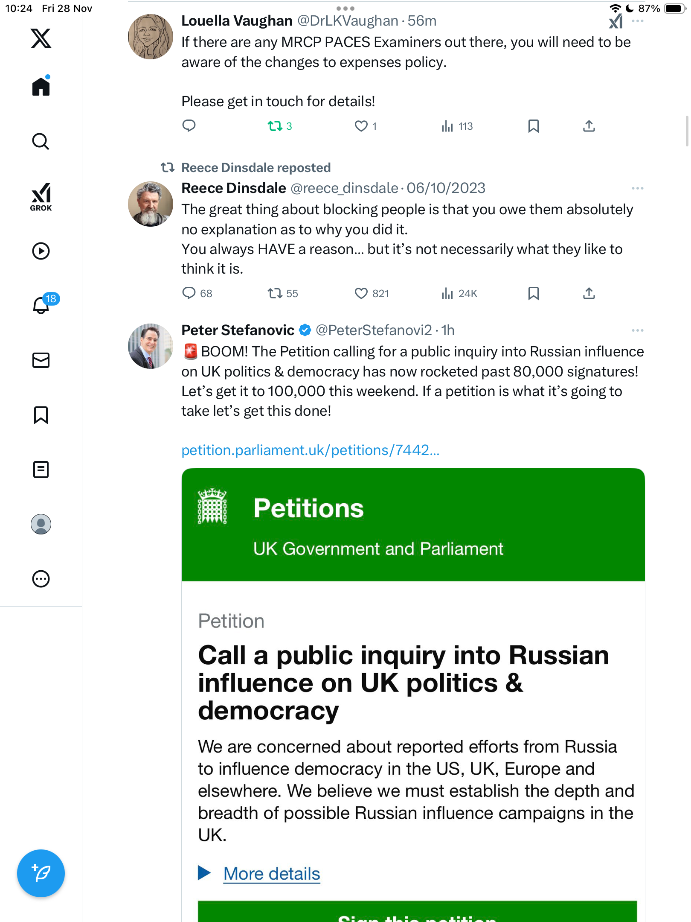Open more options on Peter Stefanovic's post
Screen dimensions: 691x922
coord(637,330)
